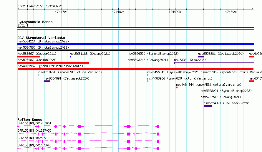Select the nsv5554214 (ByrskaBishop2022) label
This screenshot has width=262, height=152.
[x=43, y=41]
